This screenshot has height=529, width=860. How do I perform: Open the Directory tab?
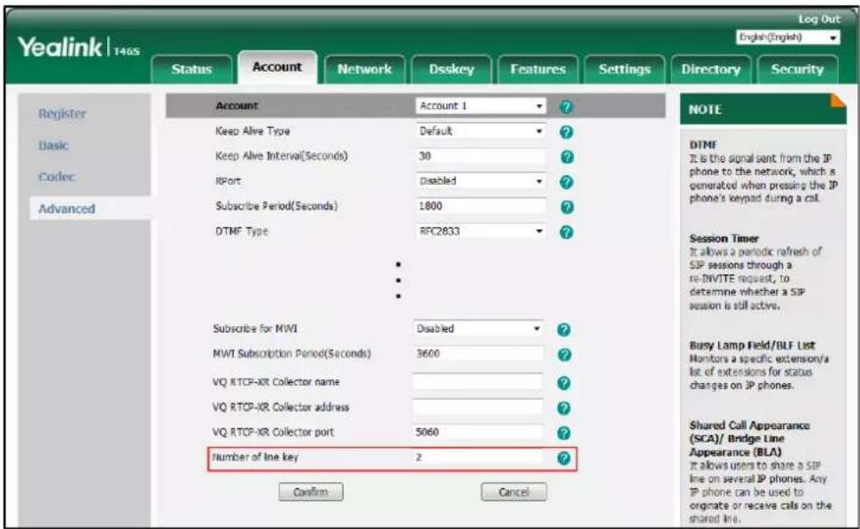click(x=711, y=70)
